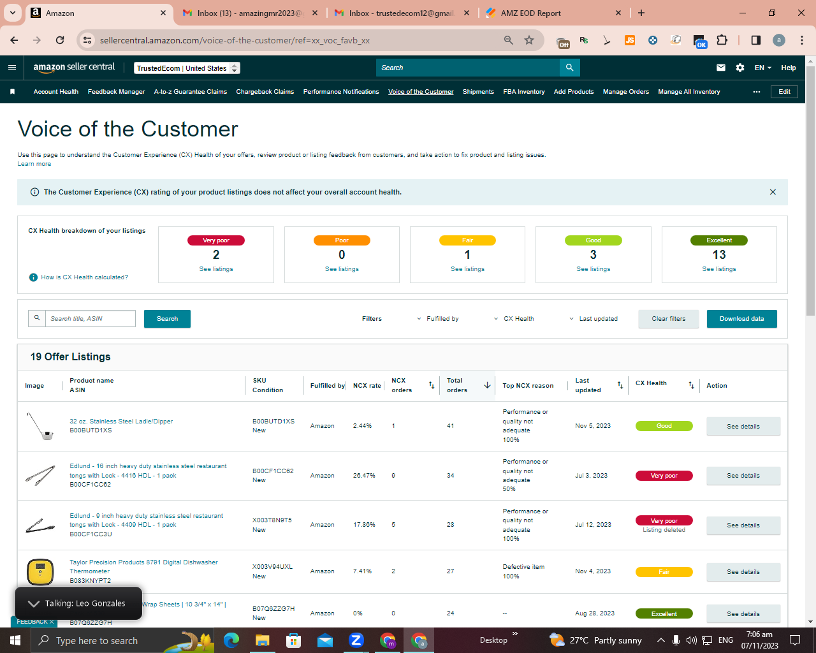Open Manage Orders in the navigation
This screenshot has height=653, width=816.
click(x=626, y=92)
